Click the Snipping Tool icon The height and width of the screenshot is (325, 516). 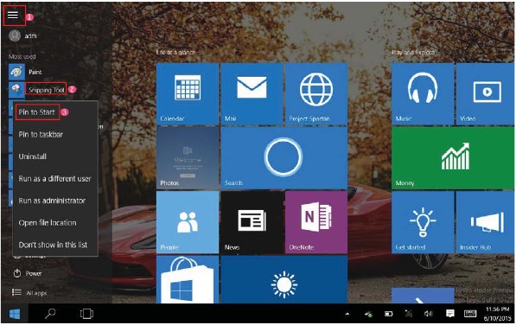click(x=16, y=90)
